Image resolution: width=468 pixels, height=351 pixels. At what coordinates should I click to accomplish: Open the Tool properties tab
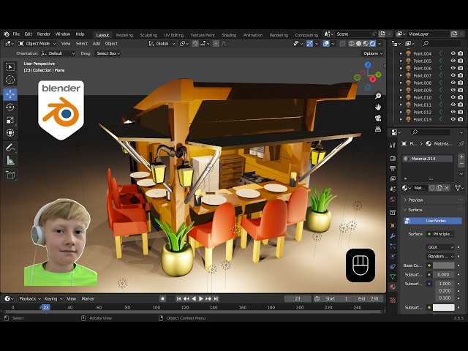click(393, 145)
